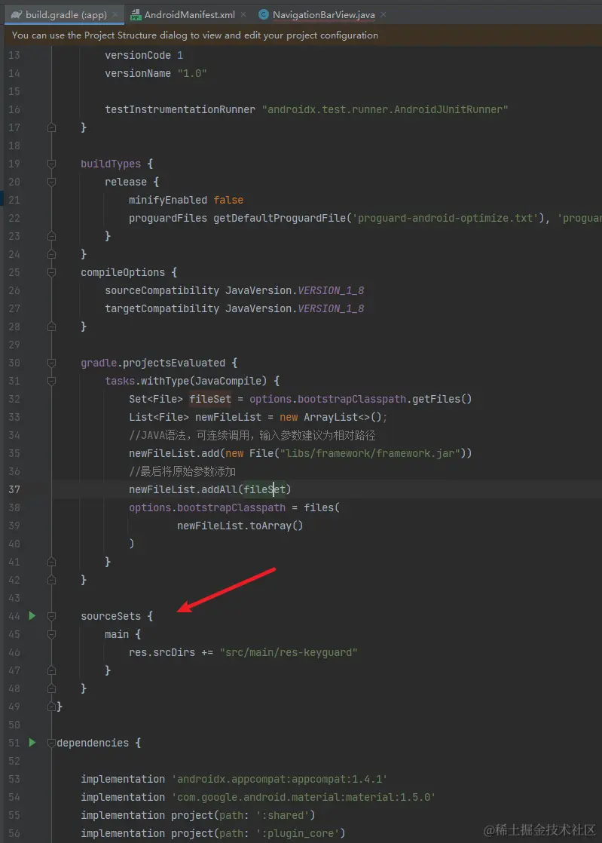Click the "libs/framework/framework.jar" string
Viewport: 602px width, 843px height.
coord(370,453)
